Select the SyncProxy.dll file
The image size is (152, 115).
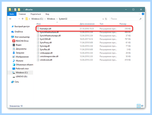pos(84,43)
